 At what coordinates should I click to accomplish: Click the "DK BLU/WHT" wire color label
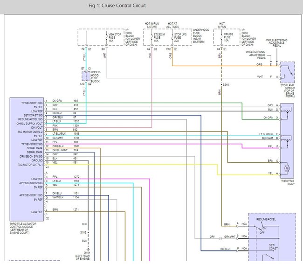(x=60, y=150)
